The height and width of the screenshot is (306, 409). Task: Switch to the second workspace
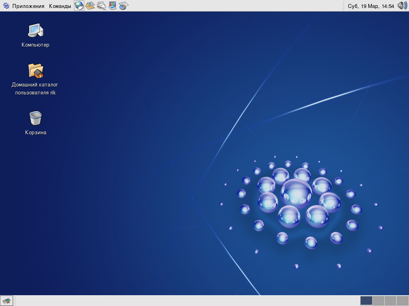pyautogui.click(x=378, y=301)
